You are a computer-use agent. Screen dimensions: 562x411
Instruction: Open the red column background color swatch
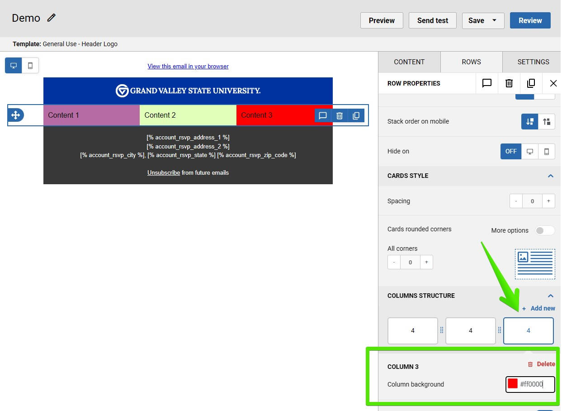click(512, 384)
